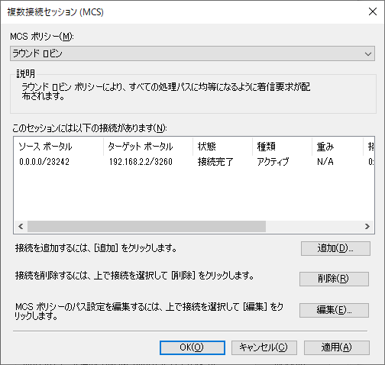The width and height of the screenshot is (385, 365).
Task: Confirm with the OK(O) button
Action: [192, 347]
